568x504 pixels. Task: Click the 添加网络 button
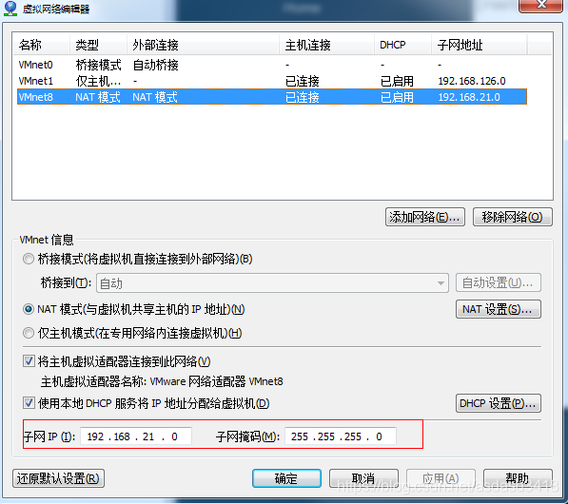(425, 217)
